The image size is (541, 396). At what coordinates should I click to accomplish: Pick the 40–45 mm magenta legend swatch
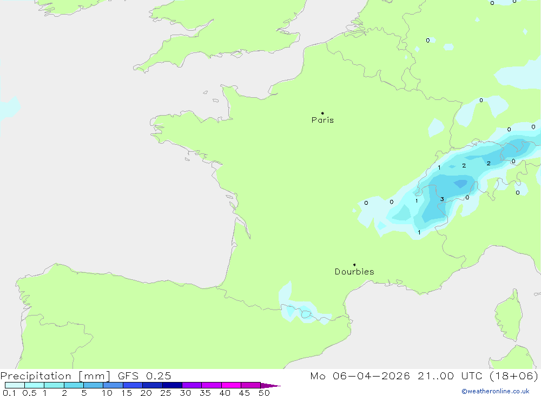point(231,385)
